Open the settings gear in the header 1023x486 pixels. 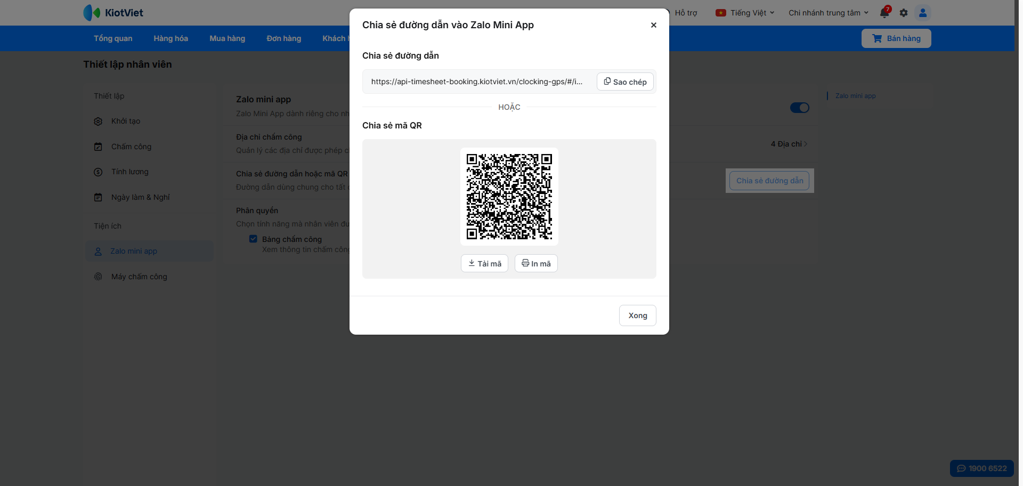point(904,13)
